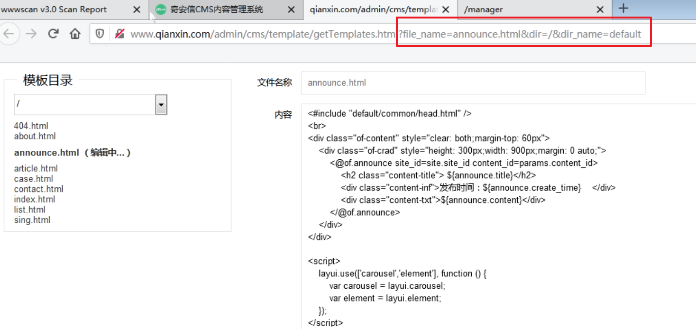This screenshot has height=329, width=696.
Task: Open the 404.html template file
Action: tap(31, 126)
